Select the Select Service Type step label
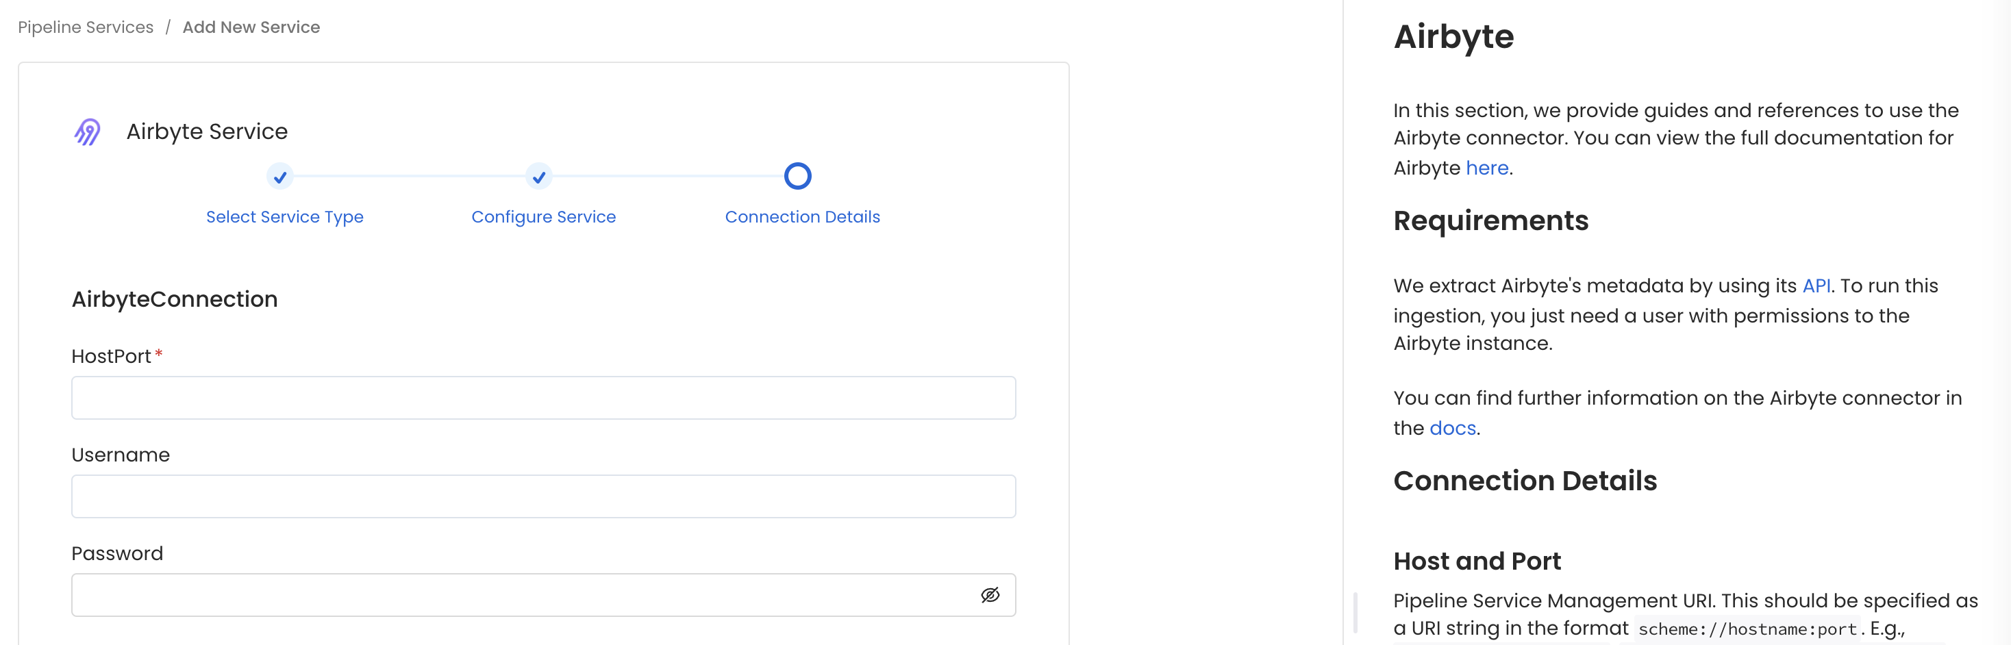This screenshot has height=645, width=2011. pyautogui.click(x=284, y=216)
